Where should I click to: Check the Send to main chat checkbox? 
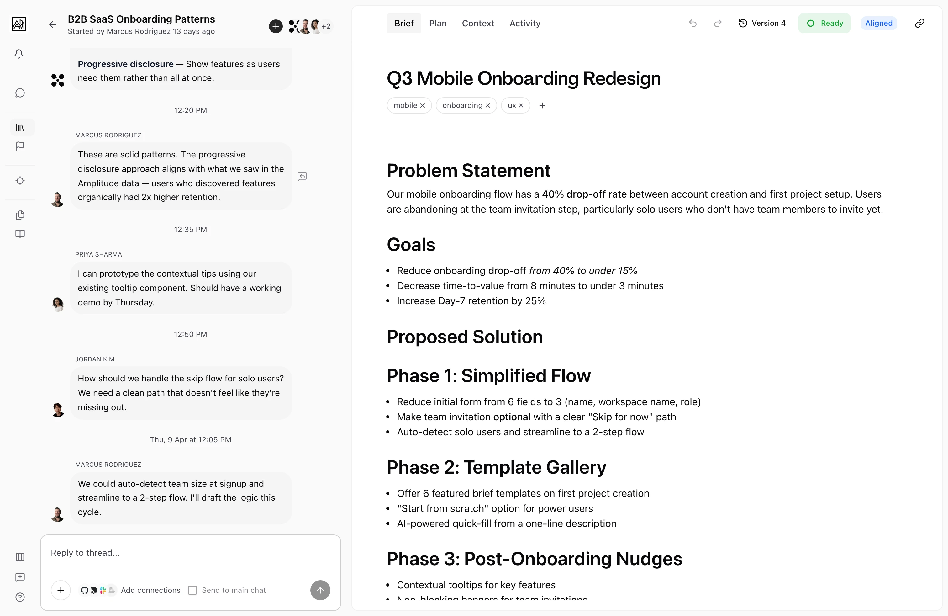click(193, 590)
